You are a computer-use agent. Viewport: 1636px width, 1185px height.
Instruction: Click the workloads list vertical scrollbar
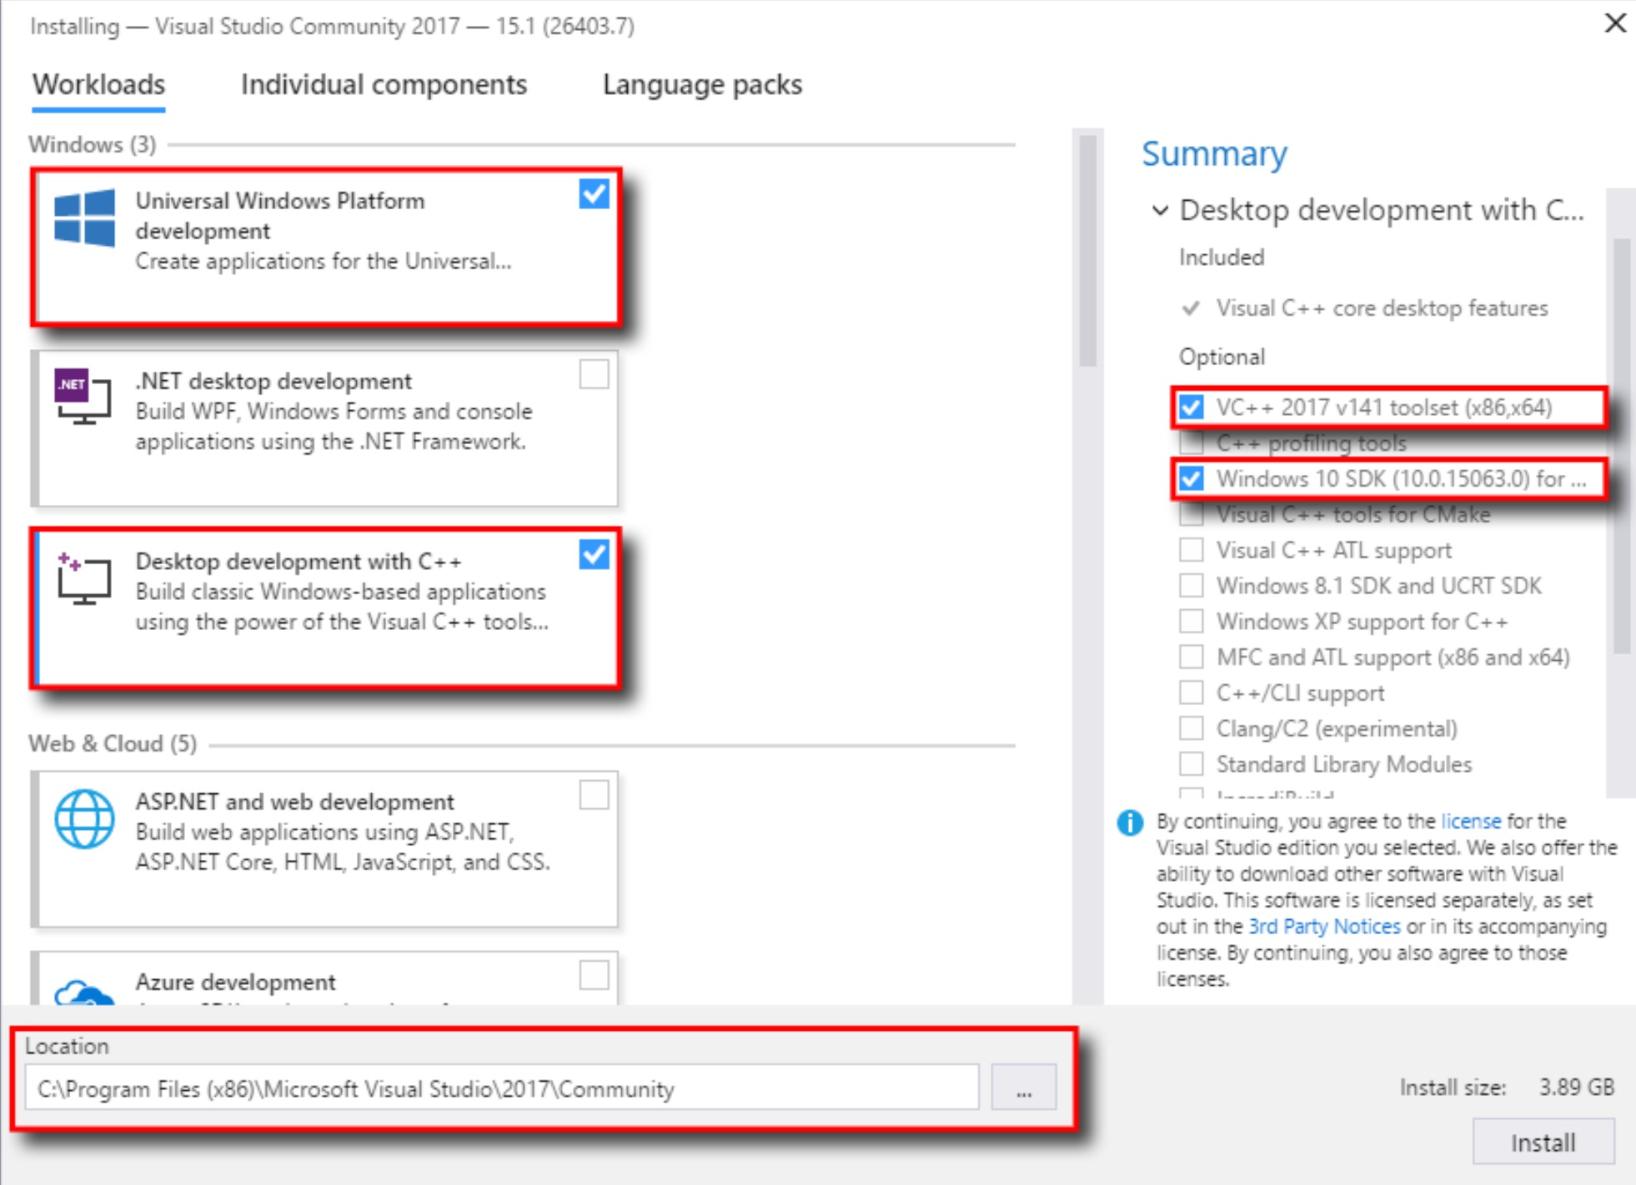click(x=1087, y=250)
